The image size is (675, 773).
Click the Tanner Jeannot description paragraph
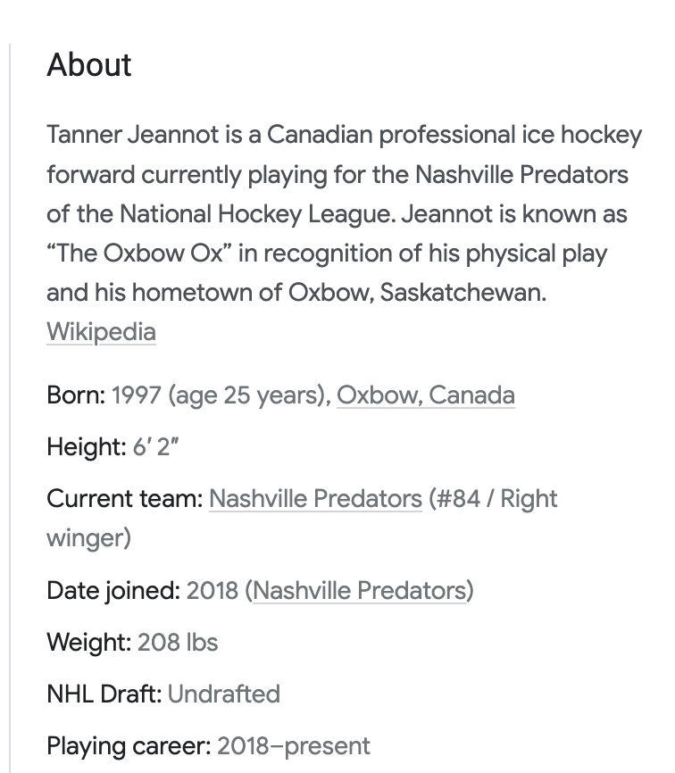tap(344, 214)
